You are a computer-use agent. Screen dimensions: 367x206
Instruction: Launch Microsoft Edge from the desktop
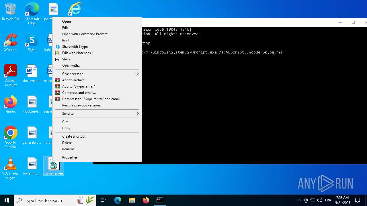(x=32, y=13)
